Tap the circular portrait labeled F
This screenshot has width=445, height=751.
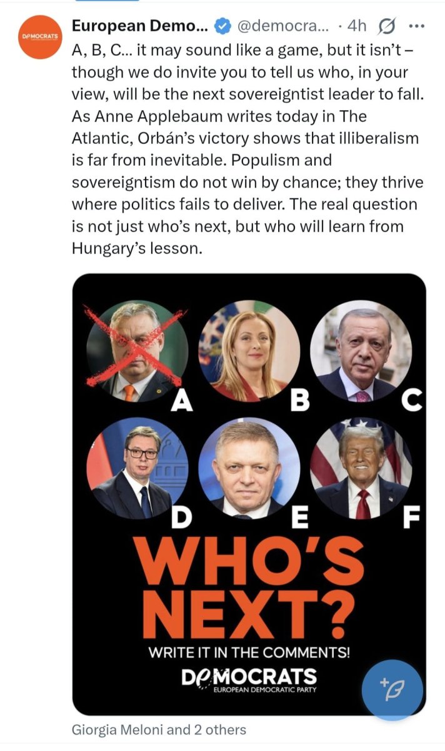(361, 469)
